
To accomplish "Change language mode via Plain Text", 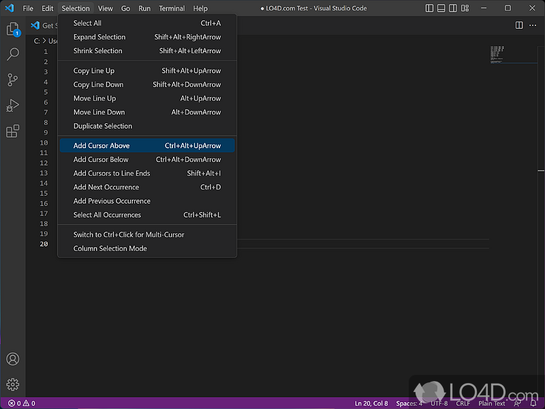I will click(x=491, y=404).
